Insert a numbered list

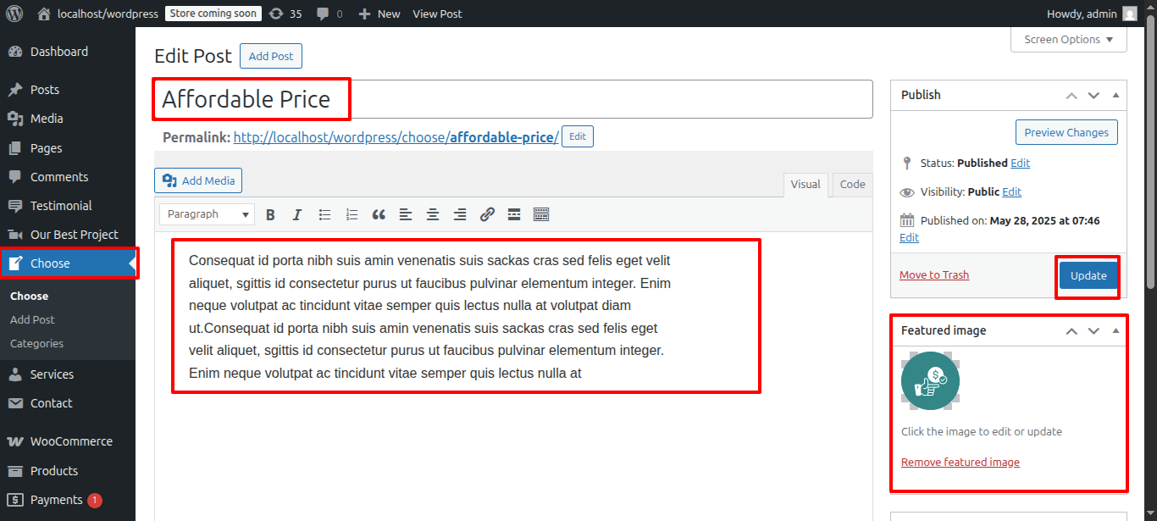coord(352,214)
